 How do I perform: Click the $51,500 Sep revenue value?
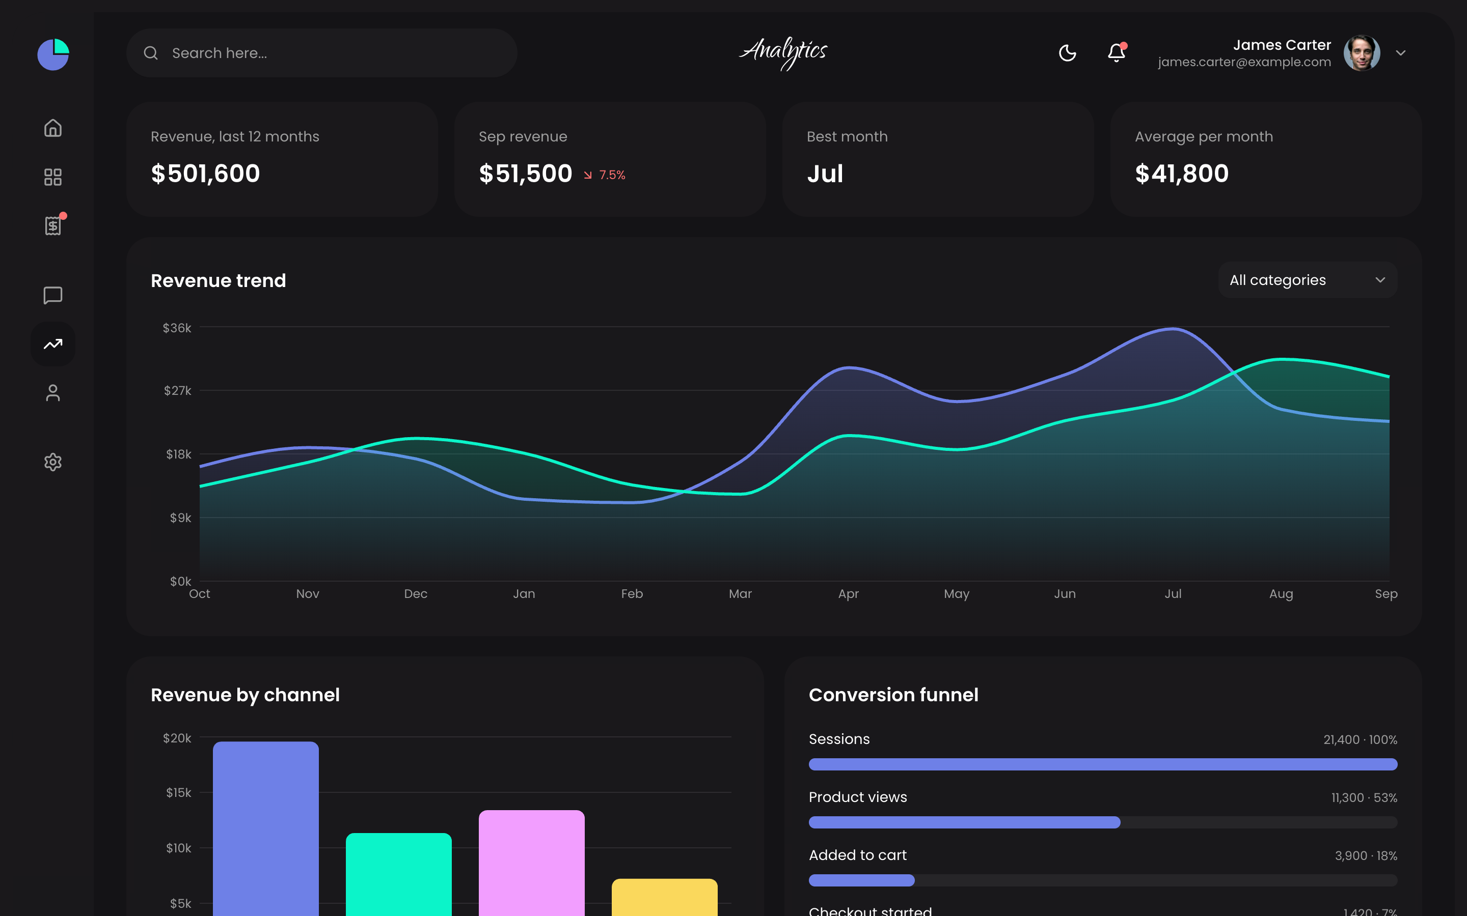point(525,174)
